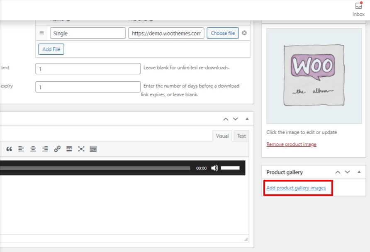Open fullscreen mode via the toolbar icon
The image size is (370, 252).
point(81,149)
